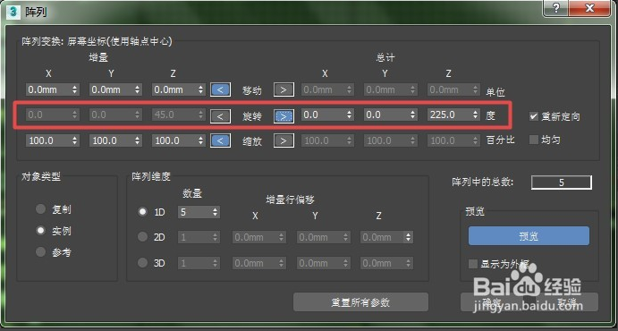
Task: Click the Rotate incremental left arrow button
Action: tap(220, 116)
